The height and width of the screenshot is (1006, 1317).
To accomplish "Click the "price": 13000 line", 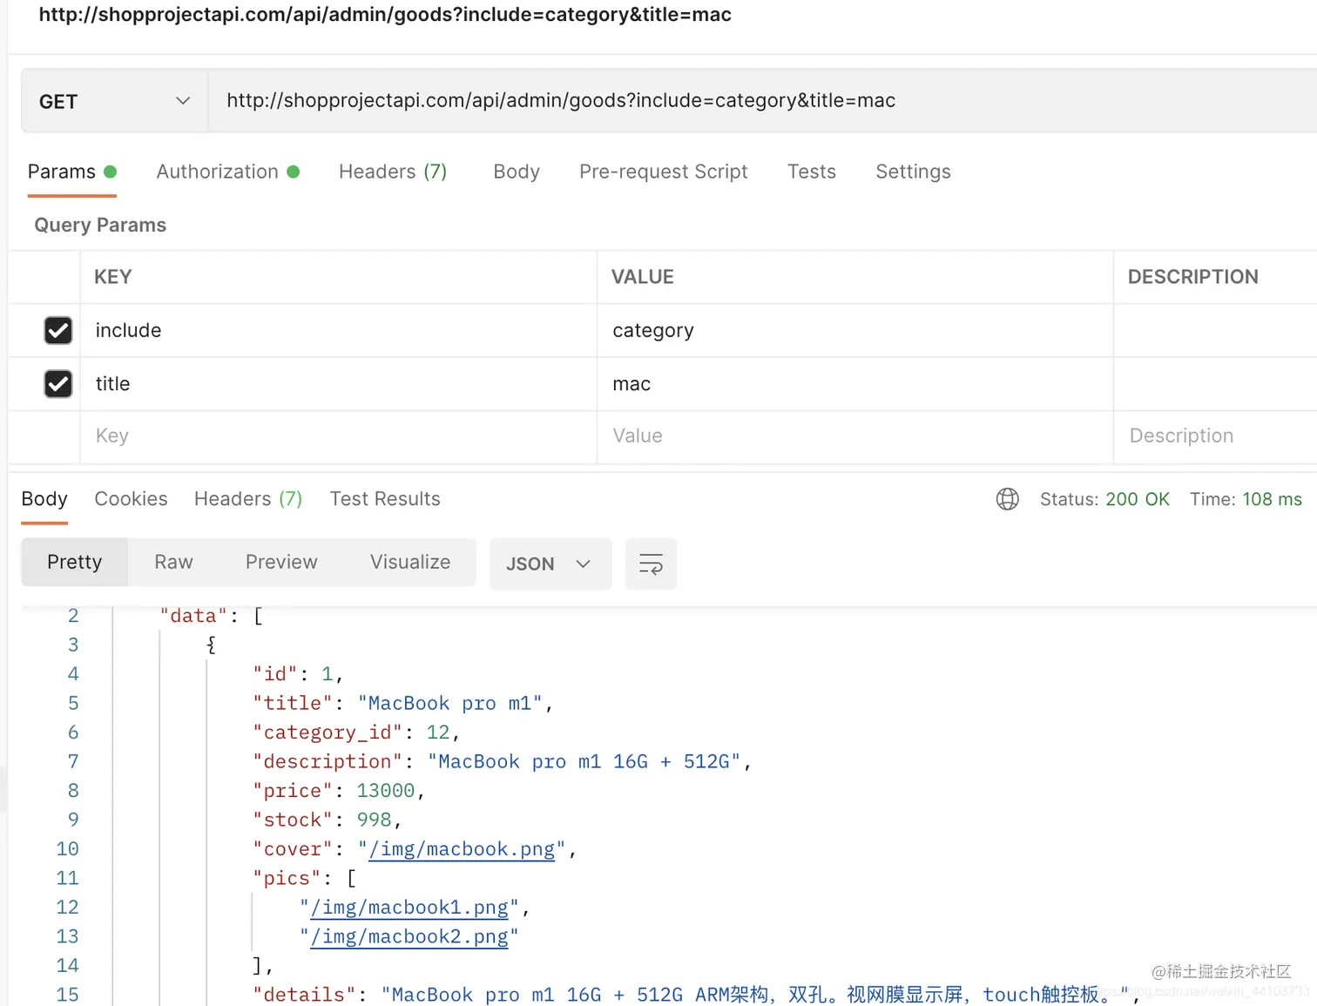I will [338, 791].
